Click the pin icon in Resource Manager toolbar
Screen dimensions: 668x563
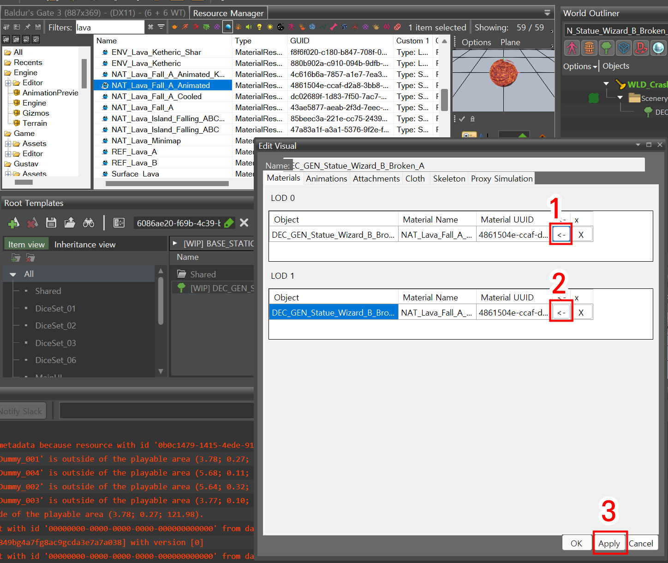tap(28, 27)
